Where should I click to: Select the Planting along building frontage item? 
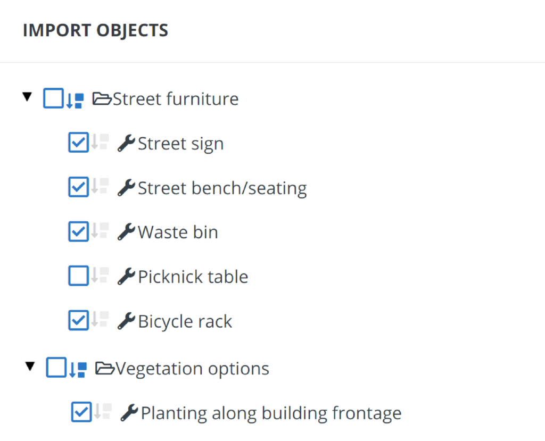271,413
